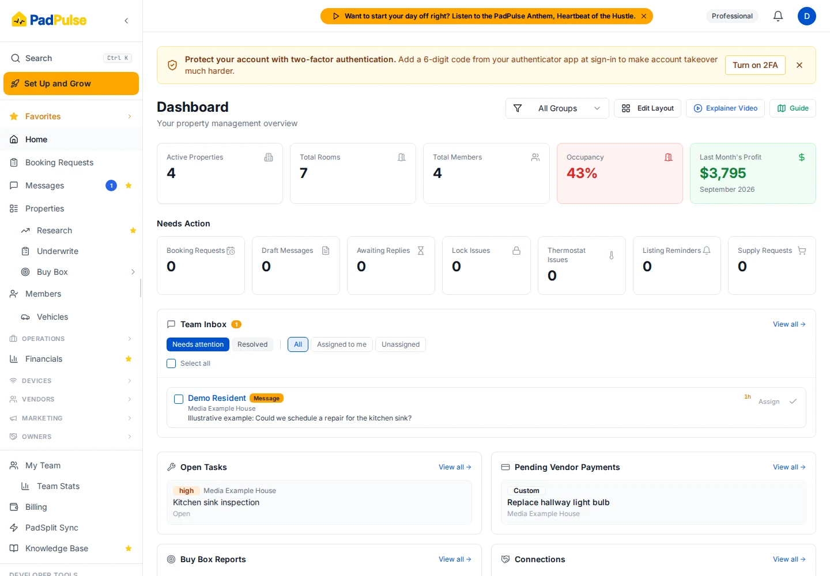Expand the Buy Box submenu
830x576 pixels.
(x=133, y=272)
